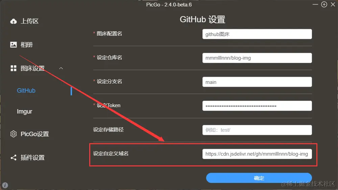Open the info icon at bottom left
This screenshot has width=338, height=190.
pyautogui.click(x=5, y=185)
